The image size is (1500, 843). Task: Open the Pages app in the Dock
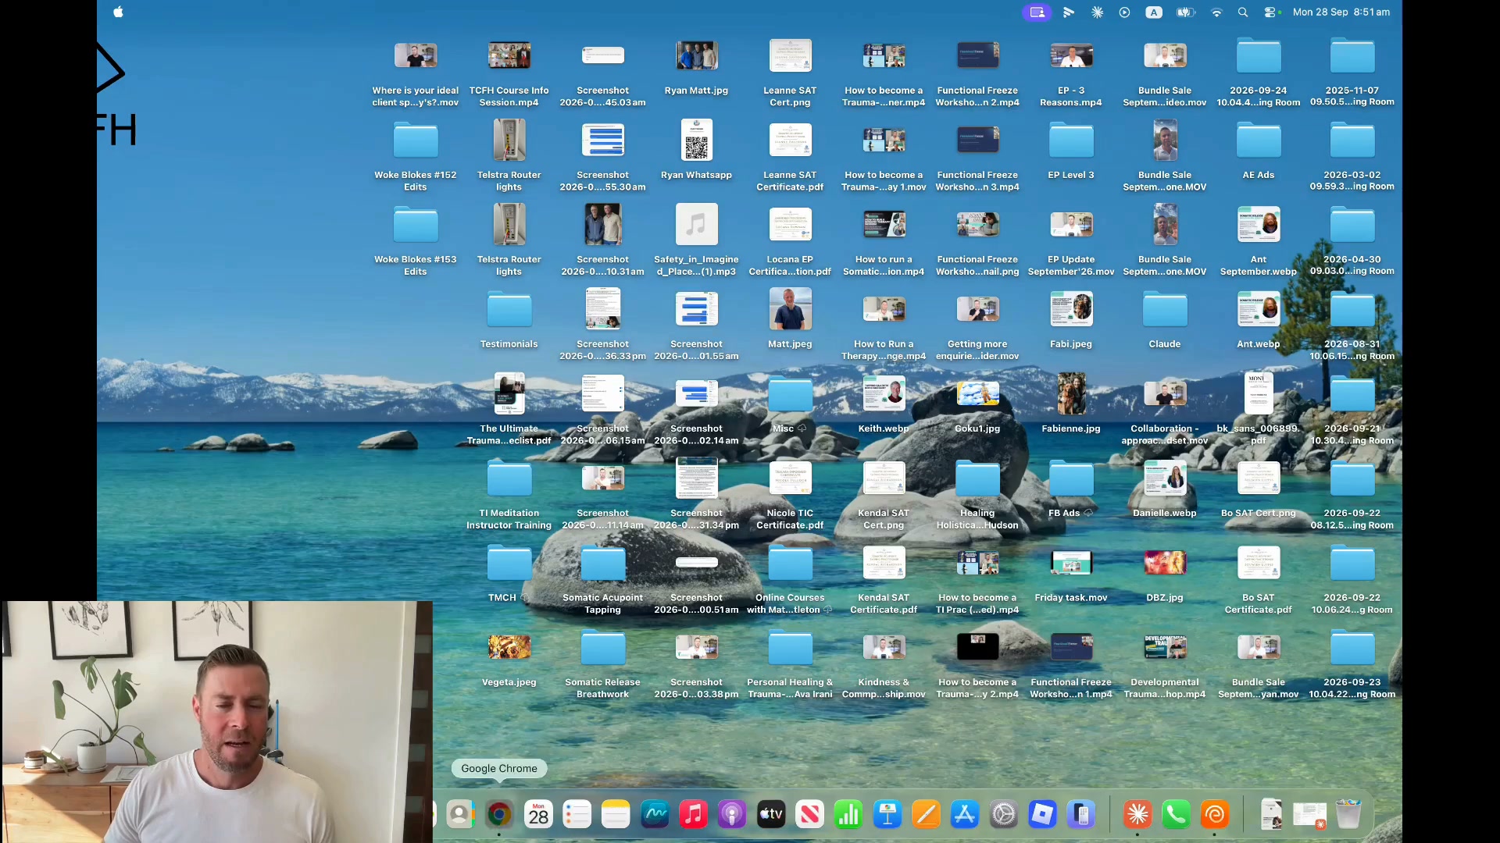tap(926, 815)
